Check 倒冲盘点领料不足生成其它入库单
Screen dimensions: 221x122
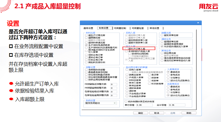[87, 51]
